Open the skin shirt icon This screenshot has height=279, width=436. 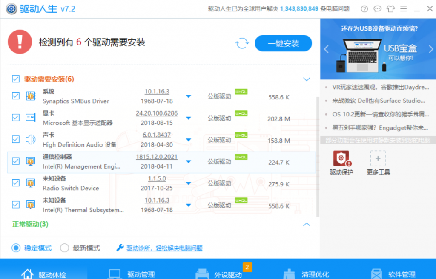390,9
